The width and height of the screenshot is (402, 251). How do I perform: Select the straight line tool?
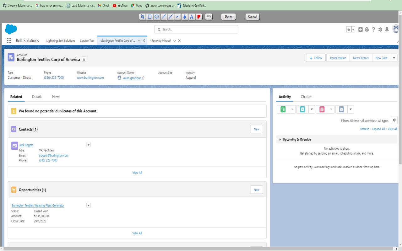(171, 17)
